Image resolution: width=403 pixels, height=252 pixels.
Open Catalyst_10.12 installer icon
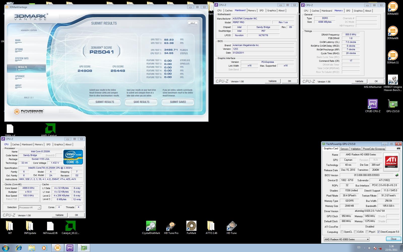70,228
